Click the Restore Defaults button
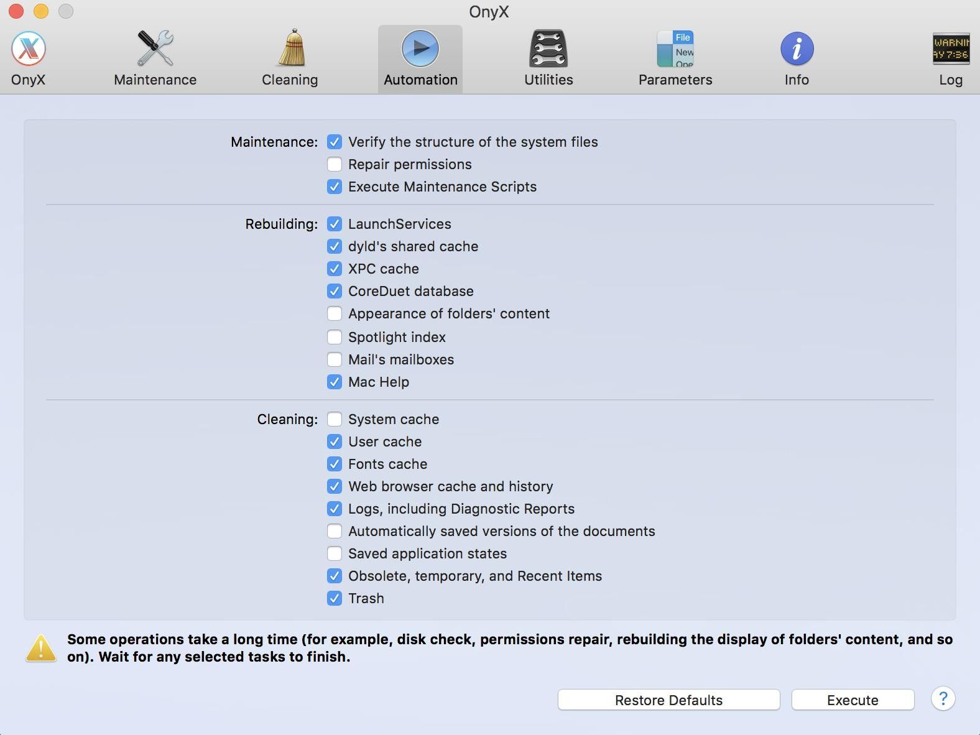The width and height of the screenshot is (980, 735). (x=668, y=700)
